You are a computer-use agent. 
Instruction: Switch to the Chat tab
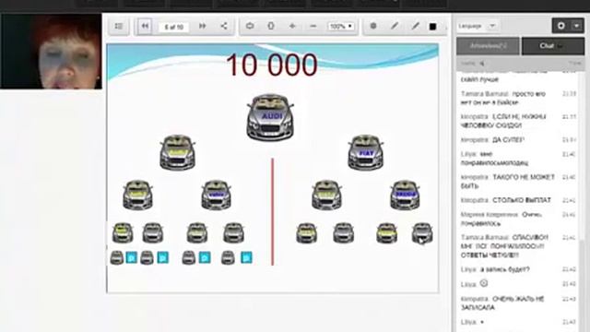553,46
